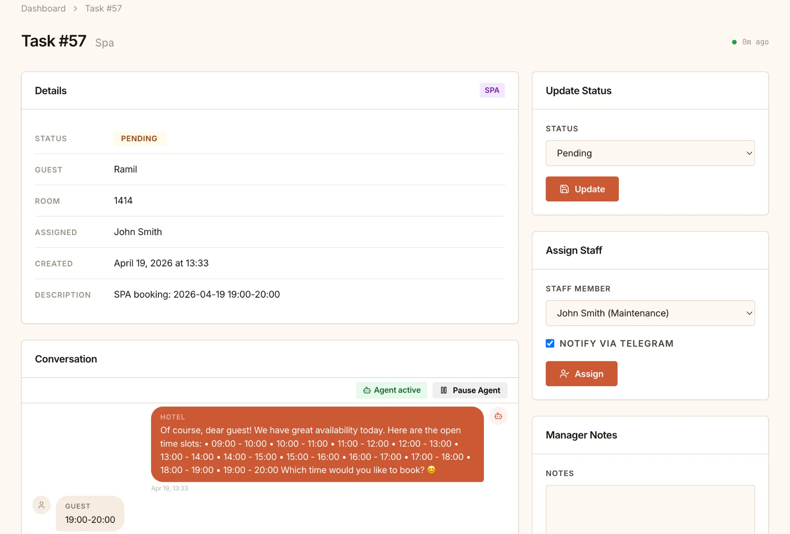Click the guest avatar icon
This screenshot has height=534, width=790.
[42, 505]
